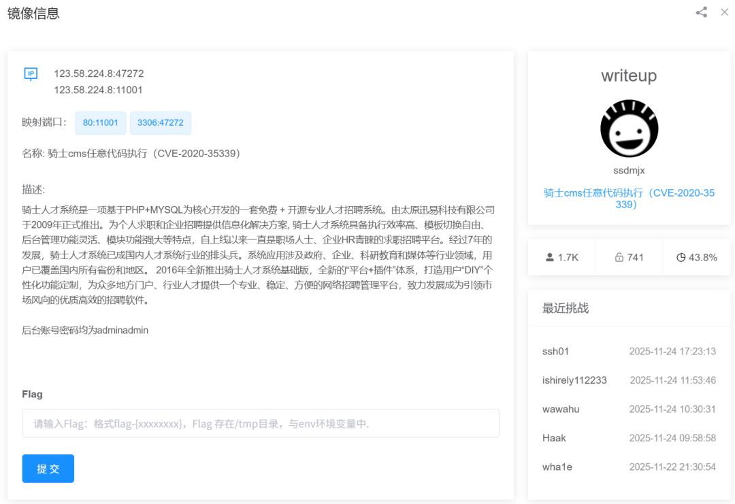Screen dimensions: 735x504
Task: Click the timestamp 2025-11-24 11:53:46
Action: coord(672,380)
